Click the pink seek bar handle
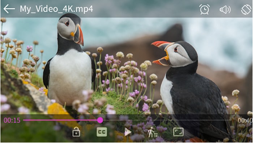This screenshot has width=253, height=144. [x=100, y=120]
